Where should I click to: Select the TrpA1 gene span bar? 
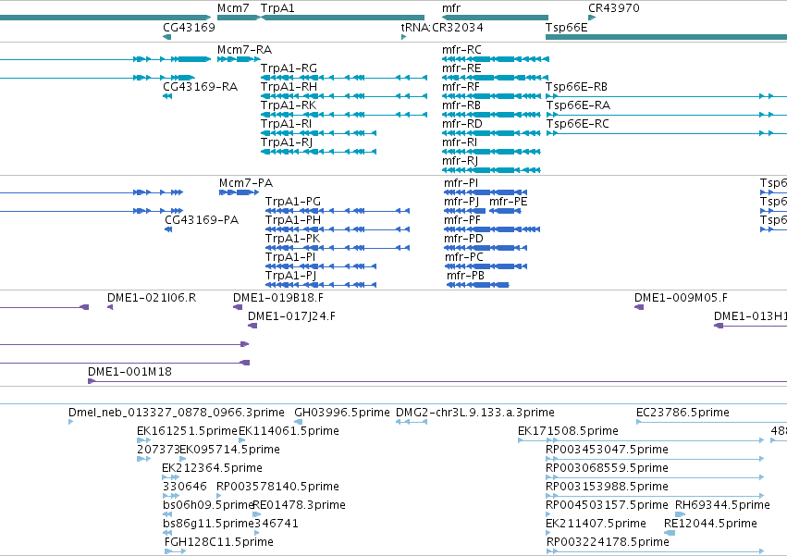(x=343, y=18)
